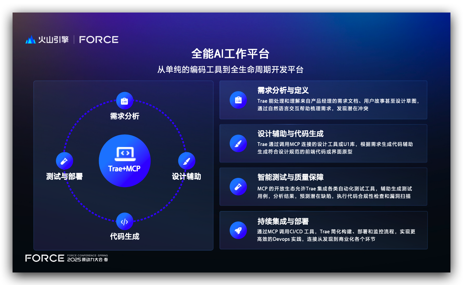Click the laptop code icon above Trae+MCP

125,154
